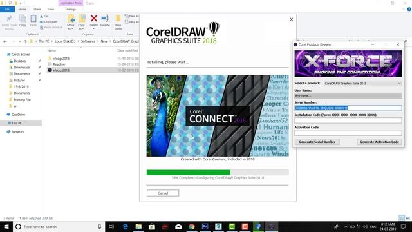The height and width of the screenshot is (232, 412).
Task: Switch to the Share ribbon tab
Action: (37, 9)
